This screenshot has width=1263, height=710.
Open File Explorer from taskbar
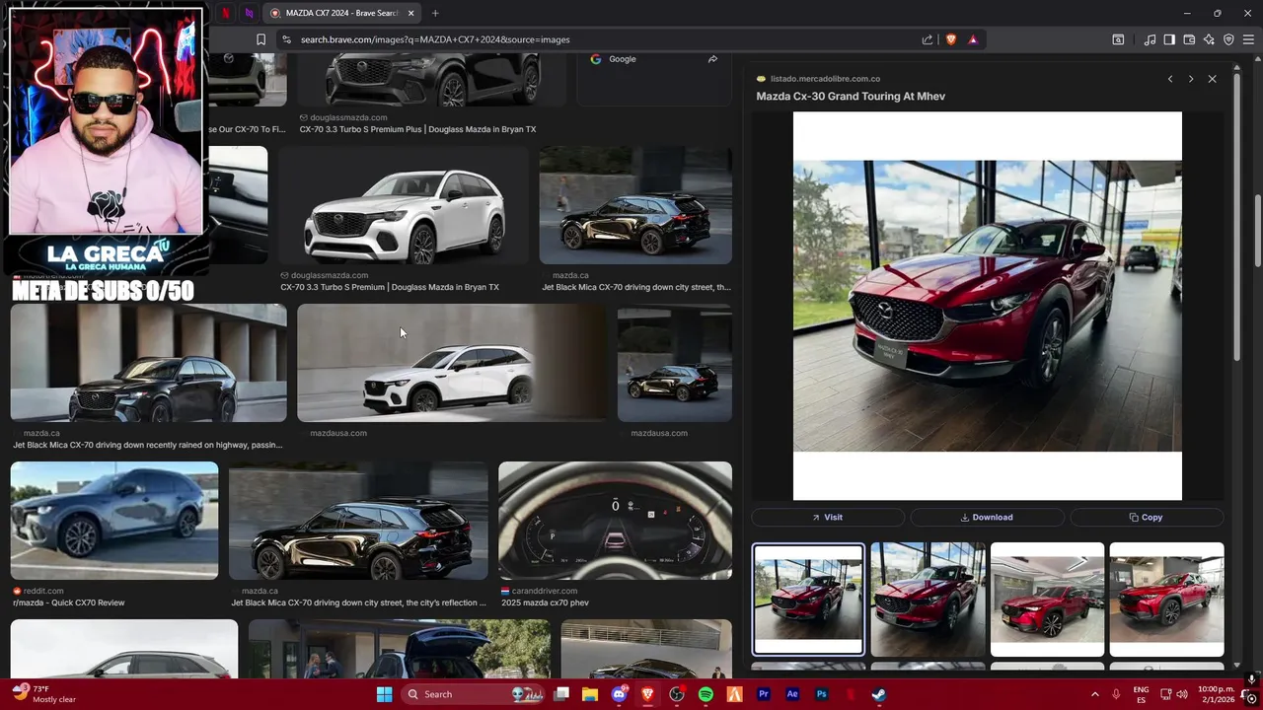point(590,694)
